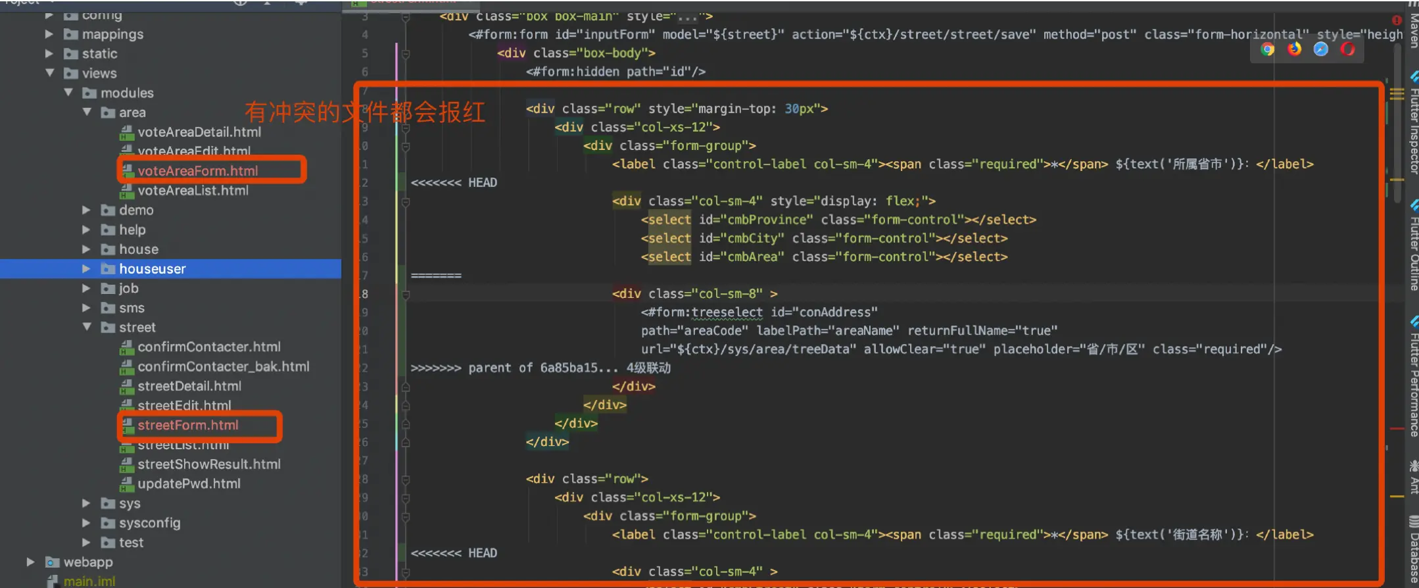Select the help folder

coord(132,230)
